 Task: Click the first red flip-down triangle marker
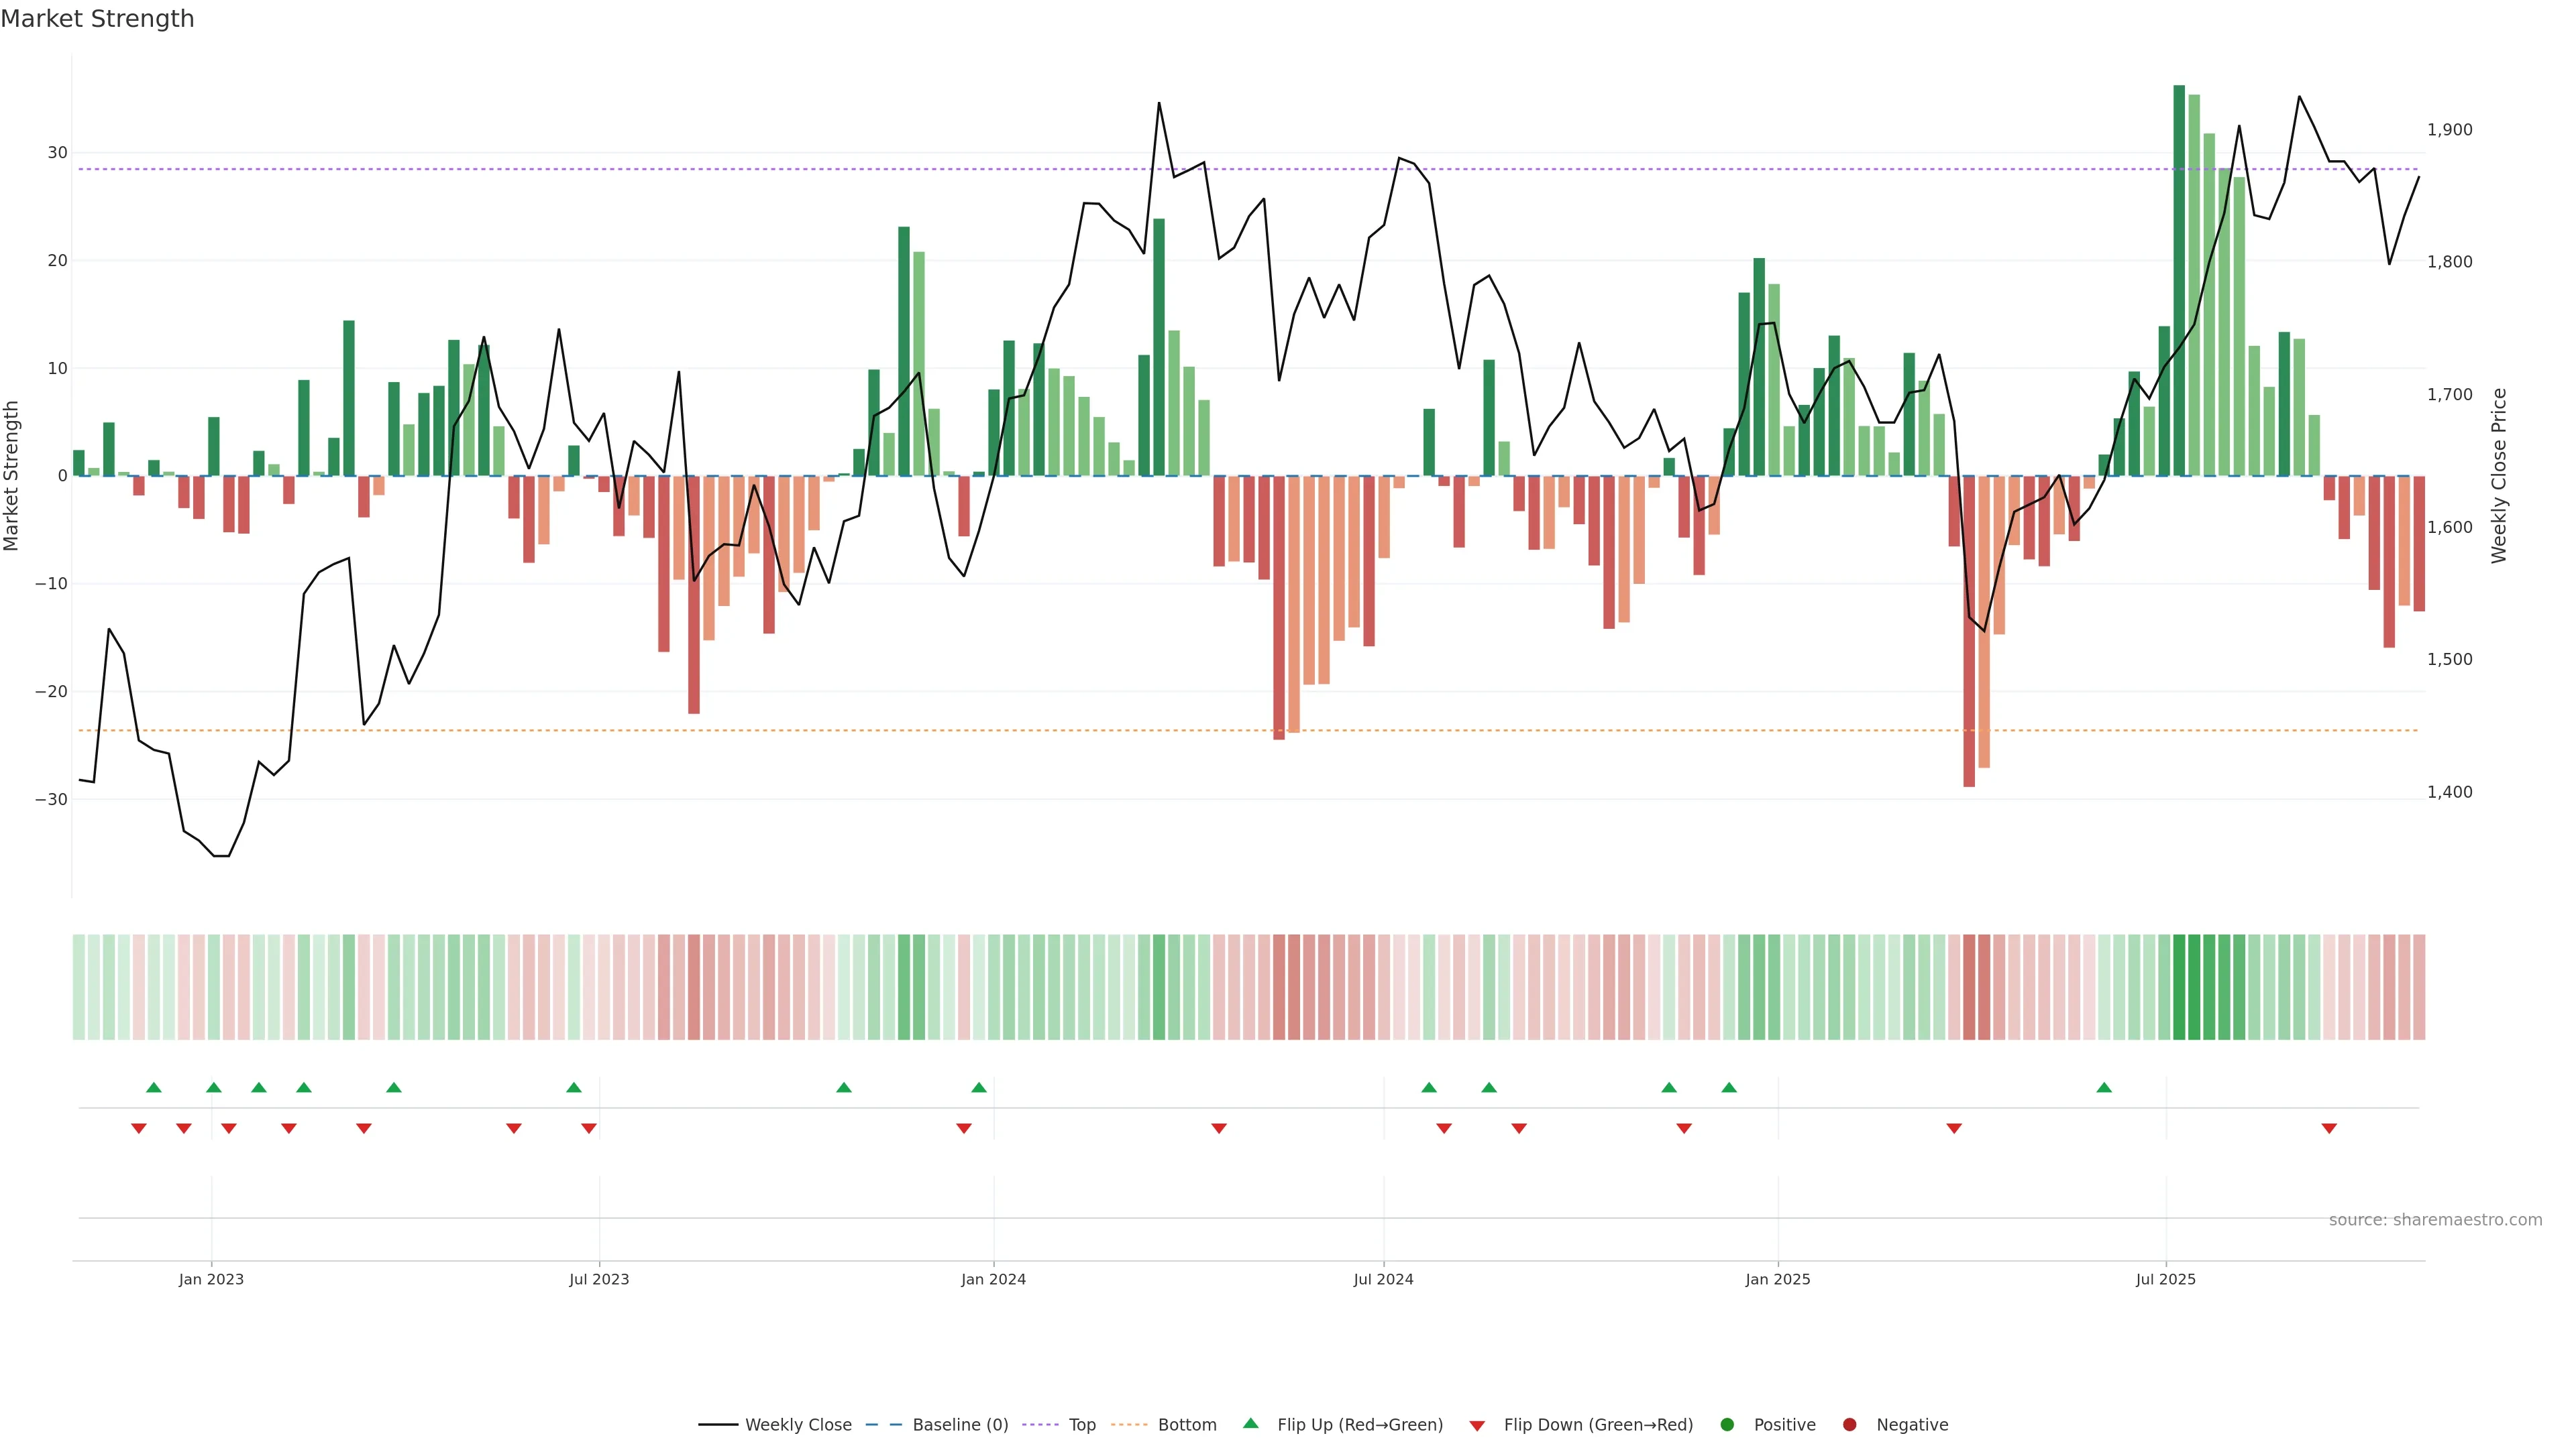138,1128
